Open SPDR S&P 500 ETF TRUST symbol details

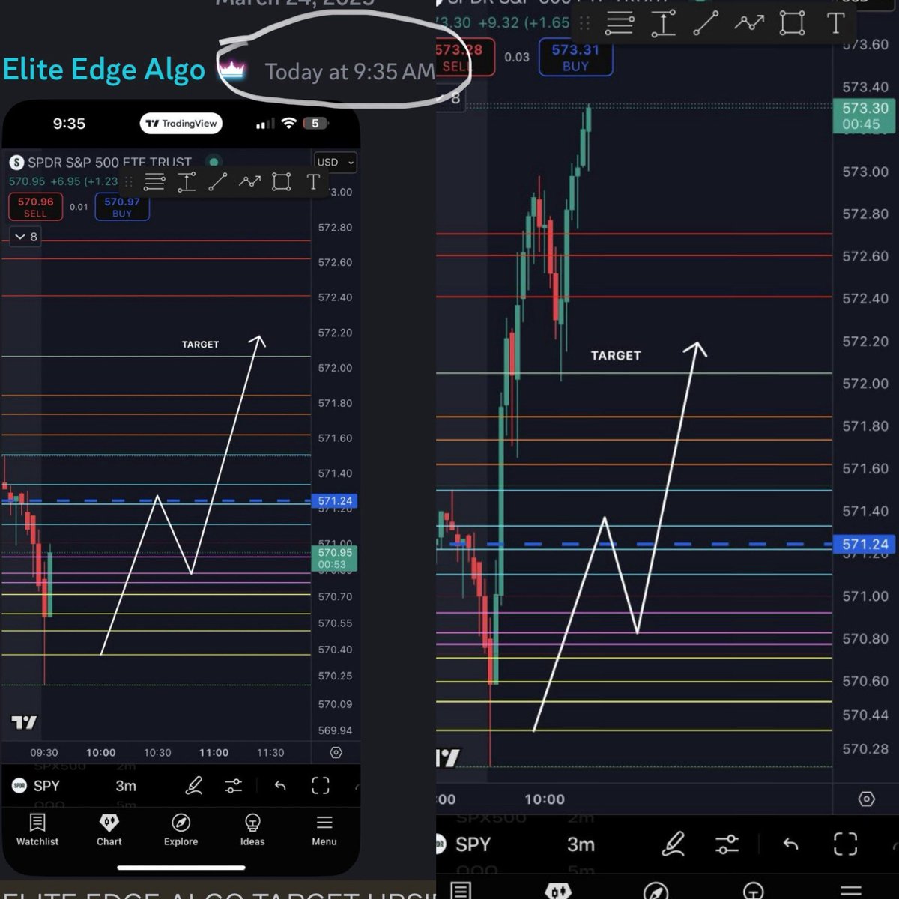coord(109,162)
